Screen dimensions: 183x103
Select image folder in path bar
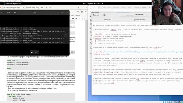(x=144, y=8)
